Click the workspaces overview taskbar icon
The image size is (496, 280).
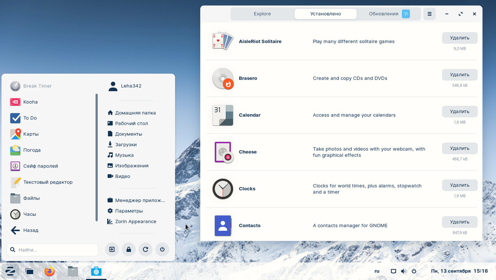29,271
